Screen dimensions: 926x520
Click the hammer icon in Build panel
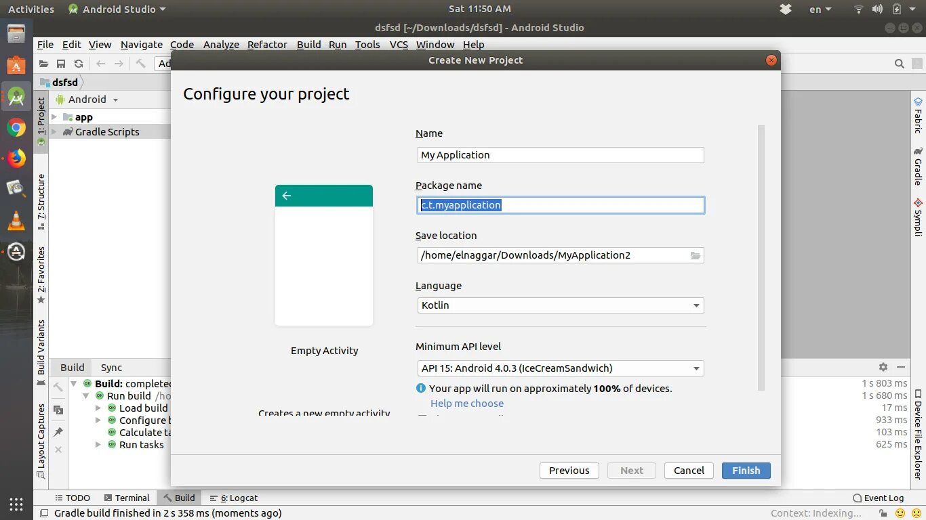pyautogui.click(x=58, y=387)
